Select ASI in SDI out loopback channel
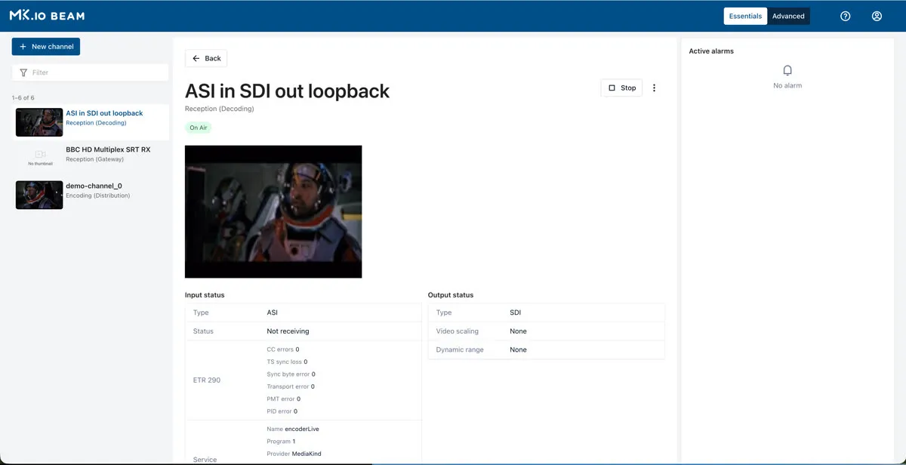The height and width of the screenshot is (465, 906). [x=91, y=122]
